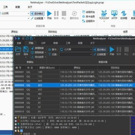Image resolution: width=135 pixels, height=135 pixels.
Task: Open the 文件 menu in dark window
Action: click(19, 43)
